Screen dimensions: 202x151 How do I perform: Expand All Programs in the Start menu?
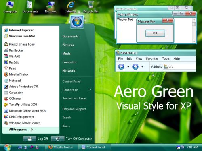[x=31, y=130]
